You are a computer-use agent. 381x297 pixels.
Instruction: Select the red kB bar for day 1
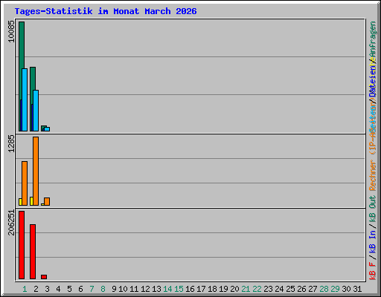[x=22, y=245]
